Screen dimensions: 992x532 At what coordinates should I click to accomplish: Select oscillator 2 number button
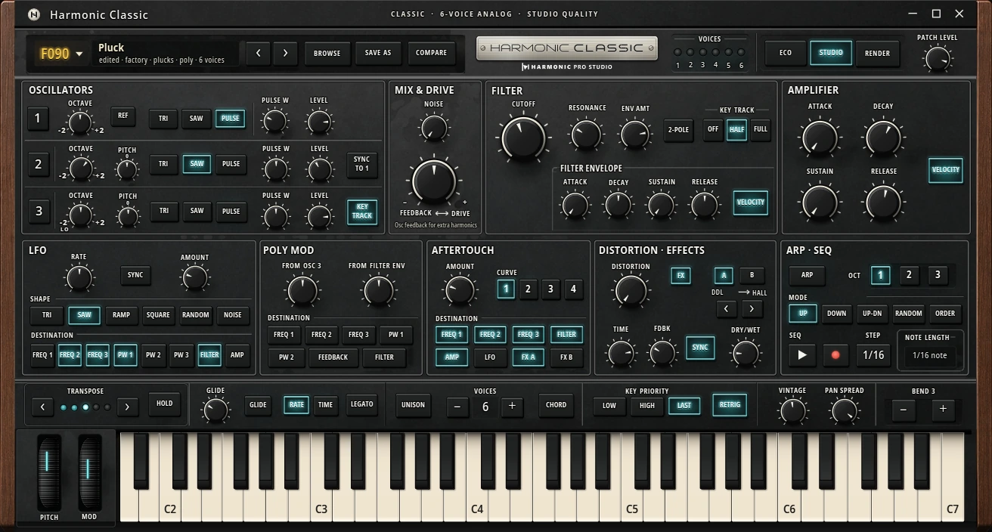(37, 165)
